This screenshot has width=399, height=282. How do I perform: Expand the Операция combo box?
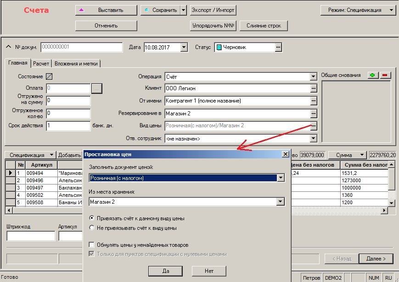[x=313, y=76]
